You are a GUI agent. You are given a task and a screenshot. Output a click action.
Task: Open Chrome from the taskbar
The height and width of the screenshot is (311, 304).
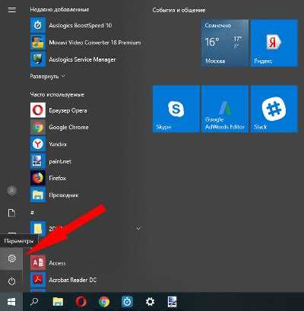pyautogui.click(x=104, y=302)
